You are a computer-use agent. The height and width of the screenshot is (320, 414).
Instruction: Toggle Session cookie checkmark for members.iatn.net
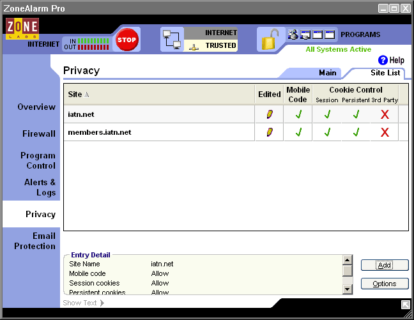[x=327, y=132]
